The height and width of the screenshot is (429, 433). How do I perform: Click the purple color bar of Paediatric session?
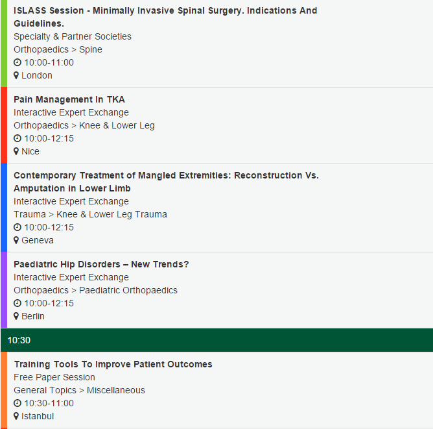[4, 290]
